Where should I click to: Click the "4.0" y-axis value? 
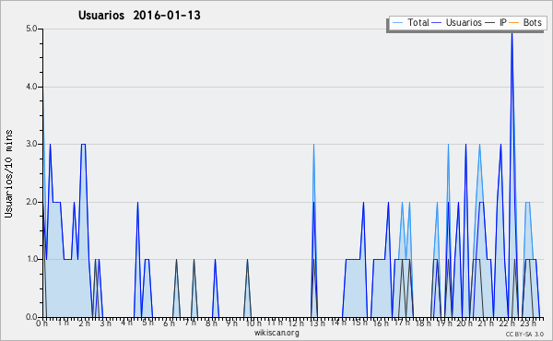pos(32,87)
